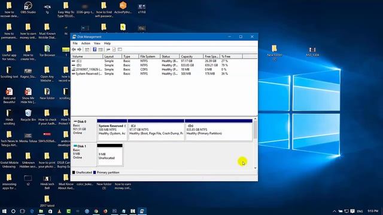Select the 'Hindi tech Bell' desktop icon
This screenshot has height=215, width=383.
pyautogui.click(x=47, y=182)
